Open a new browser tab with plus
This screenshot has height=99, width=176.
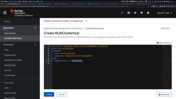155,4
